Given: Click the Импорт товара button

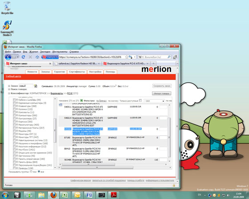Looking at the screenshot, I should point(161,93).
